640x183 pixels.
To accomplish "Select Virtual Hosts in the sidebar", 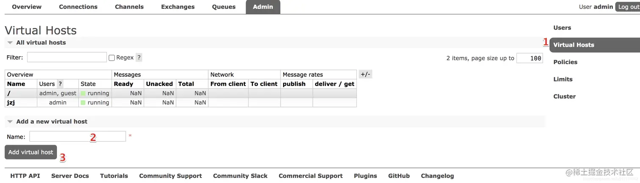I will click(595, 45).
